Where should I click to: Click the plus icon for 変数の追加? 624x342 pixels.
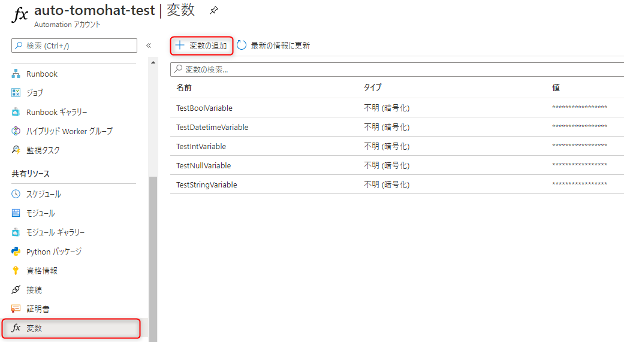[x=180, y=46]
